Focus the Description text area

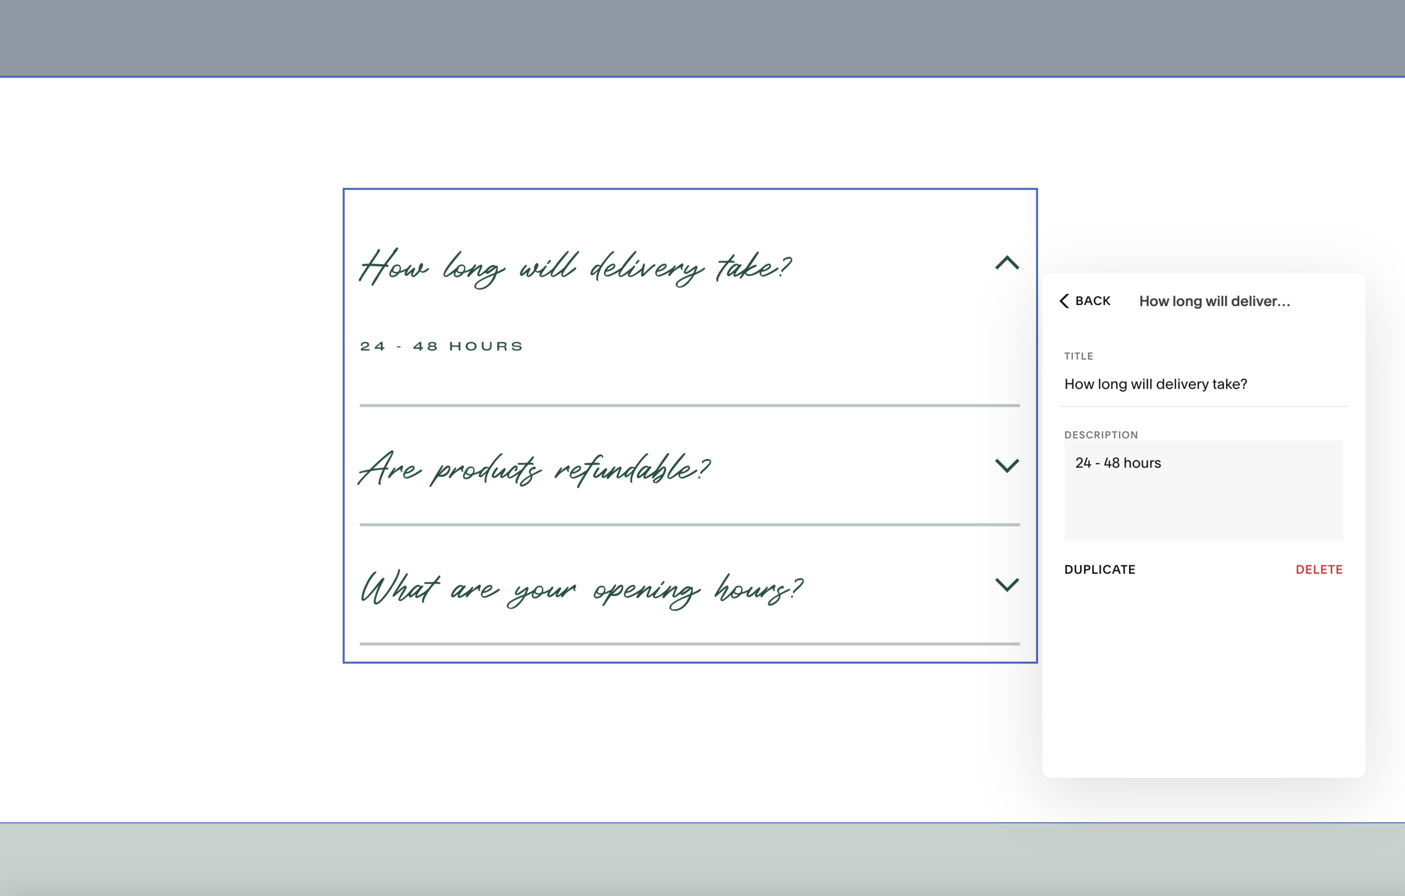tap(1203, 502)
